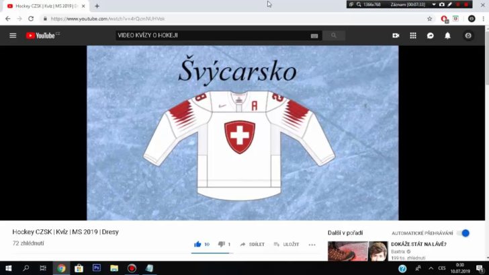Open the YouTube apps grid
The image size is (489, 275).
pyautogui.click(x=413, y=36)
